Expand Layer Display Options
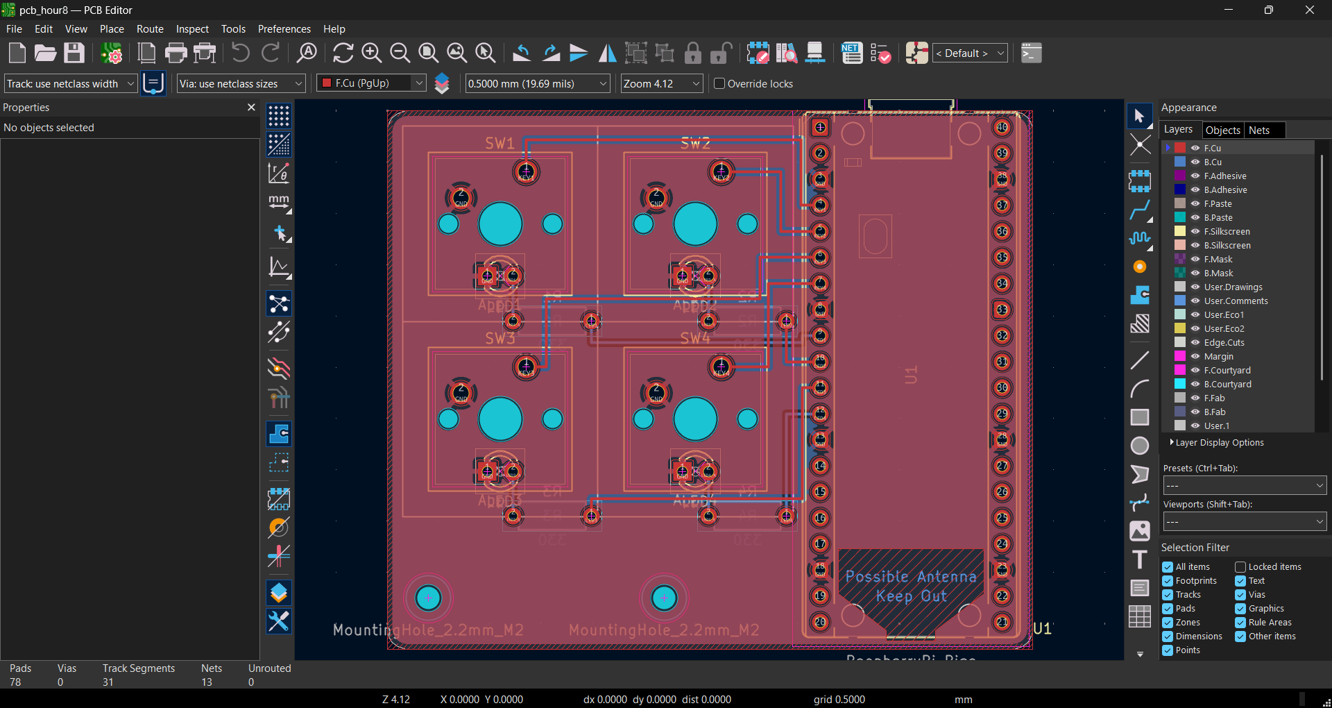Image resolution: width=1332 pixels, height=708 pixels. [1218, 442]
